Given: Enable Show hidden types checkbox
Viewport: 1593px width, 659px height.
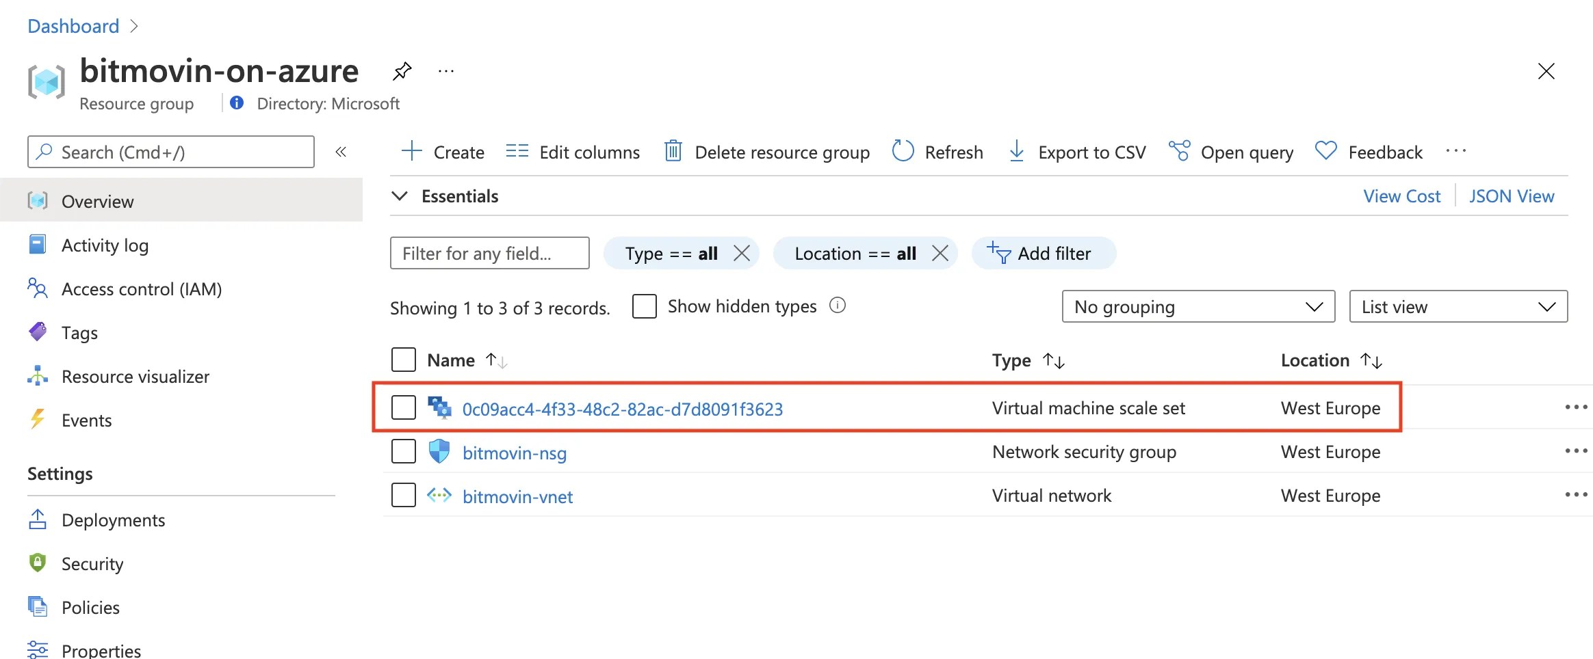Looking at the screenshot, I should [x=645, y=306].
